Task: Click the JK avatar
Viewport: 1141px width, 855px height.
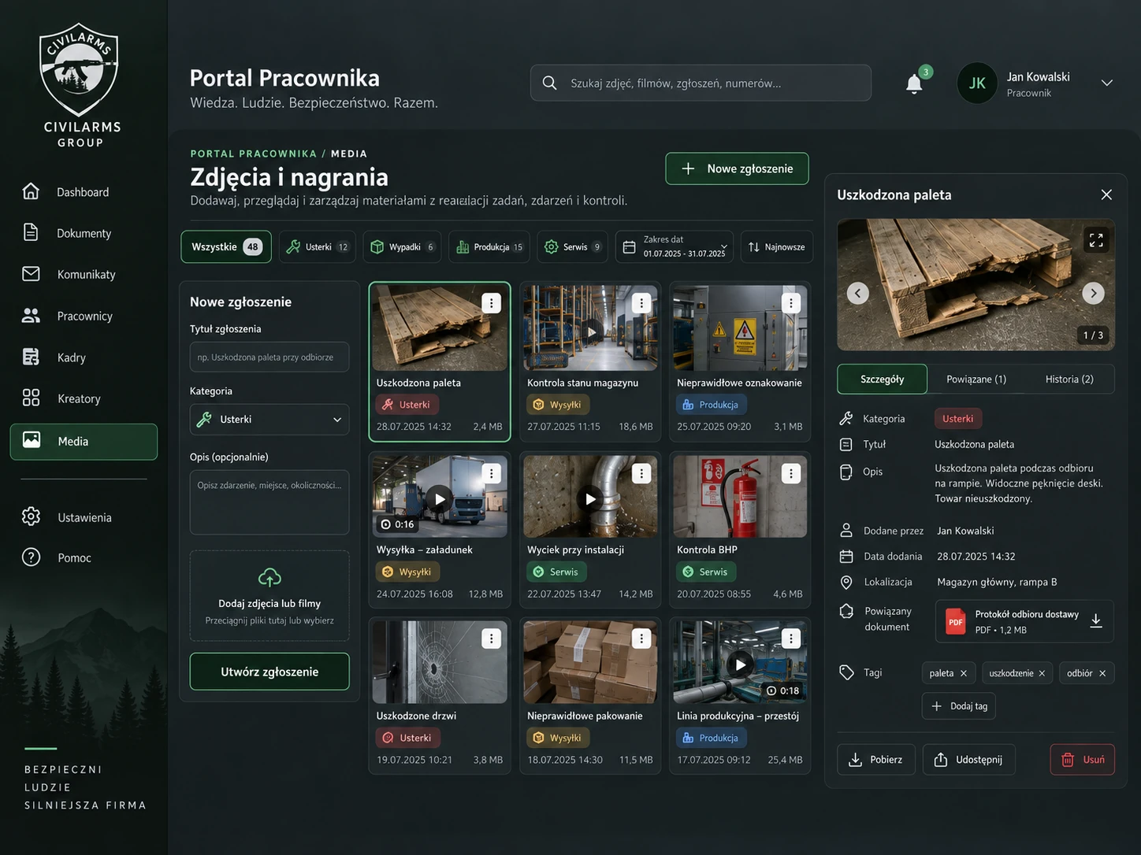Action: tap(977, 83)
